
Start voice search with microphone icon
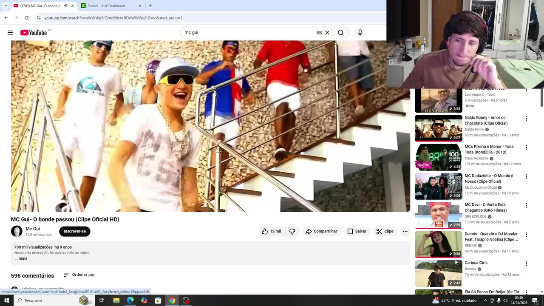(360, 33)
